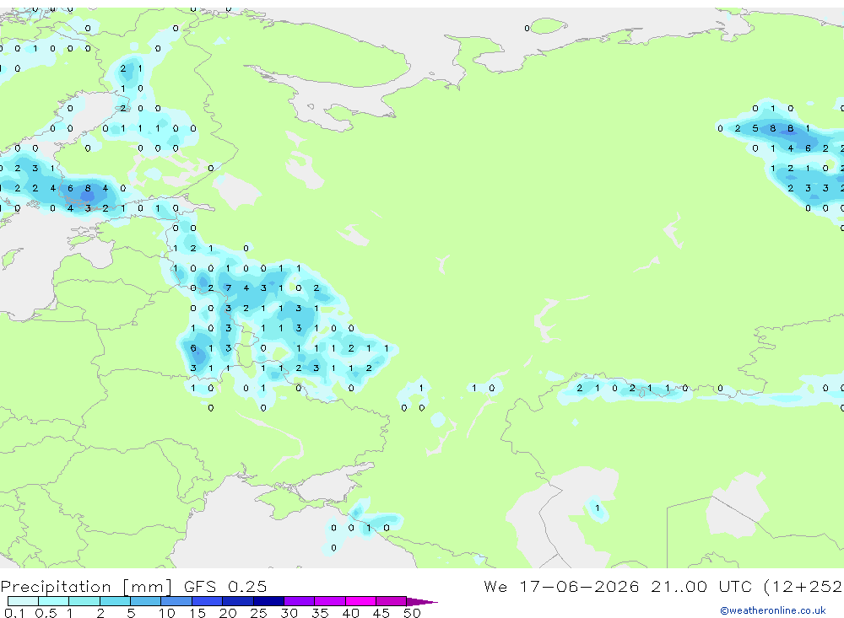The image size is (844, 618).
Task: Click the 5–10 mm legend color box
Action: pos(146,601)
